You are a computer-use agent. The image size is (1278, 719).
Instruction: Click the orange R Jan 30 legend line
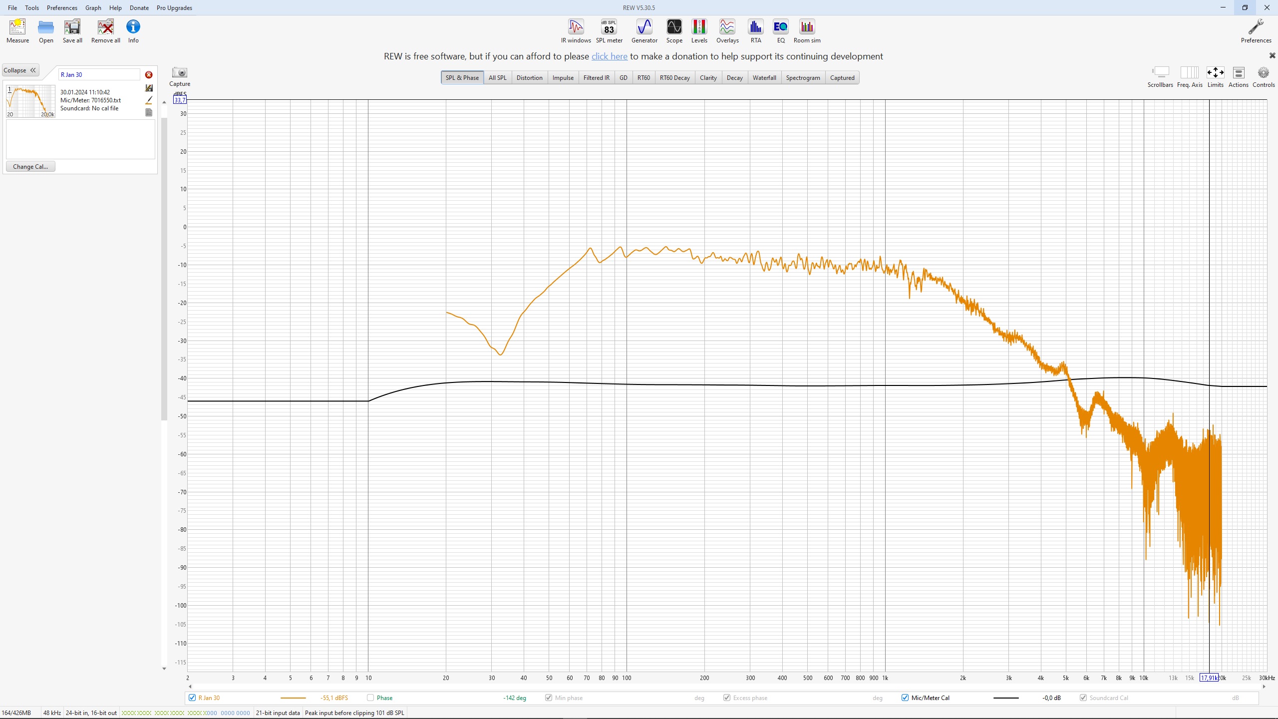293,698
